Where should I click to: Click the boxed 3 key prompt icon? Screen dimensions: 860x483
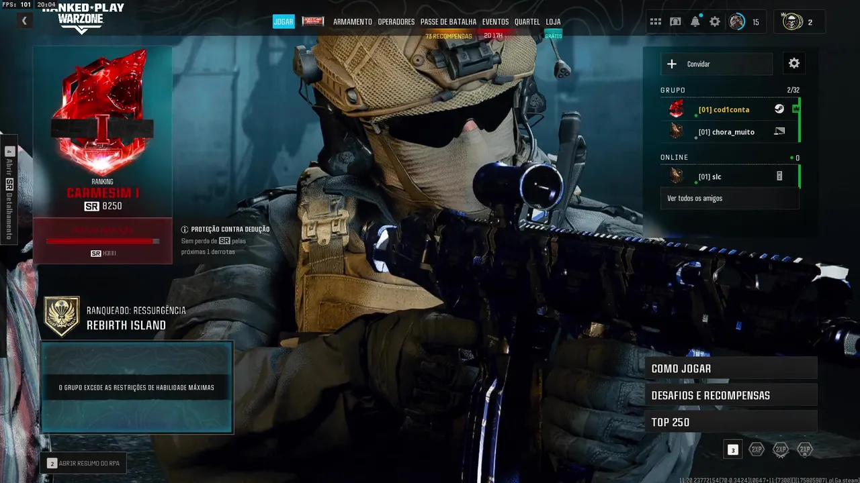click(733, 449)
